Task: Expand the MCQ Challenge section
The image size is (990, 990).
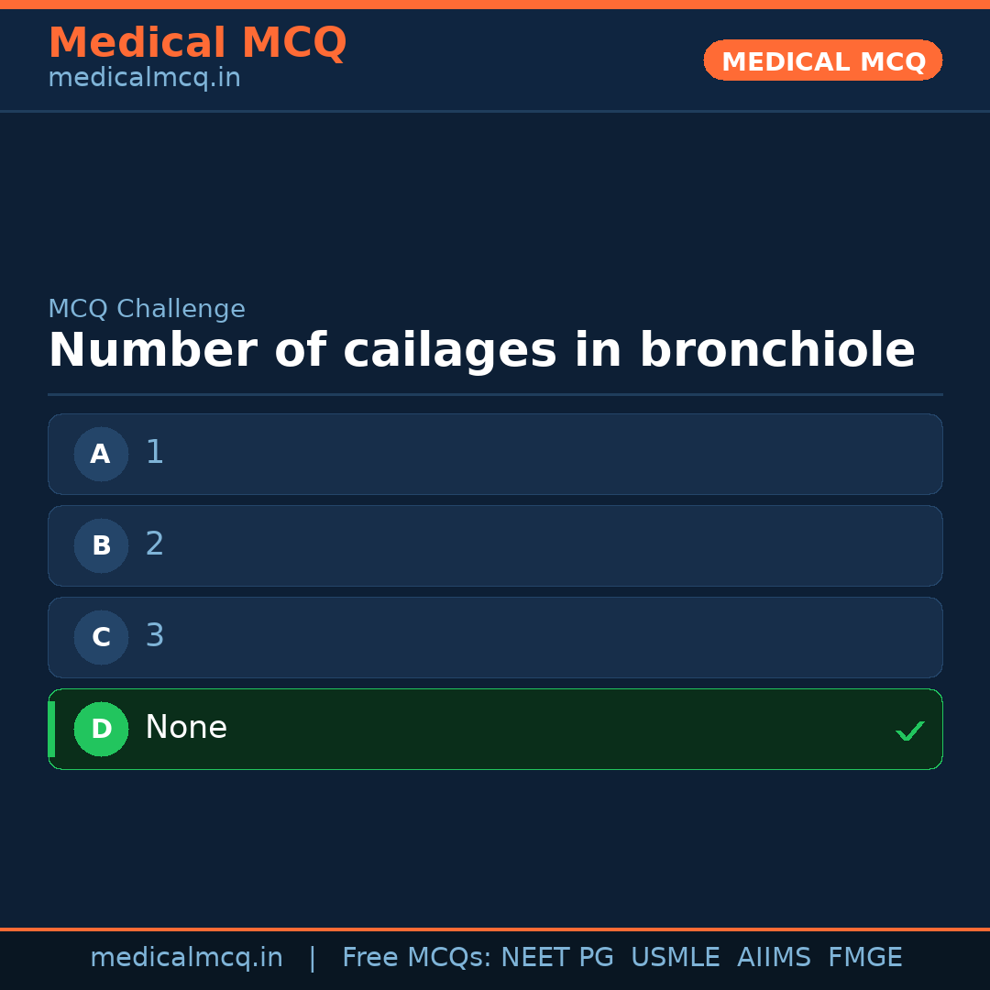Action: [x=147, y=308]
